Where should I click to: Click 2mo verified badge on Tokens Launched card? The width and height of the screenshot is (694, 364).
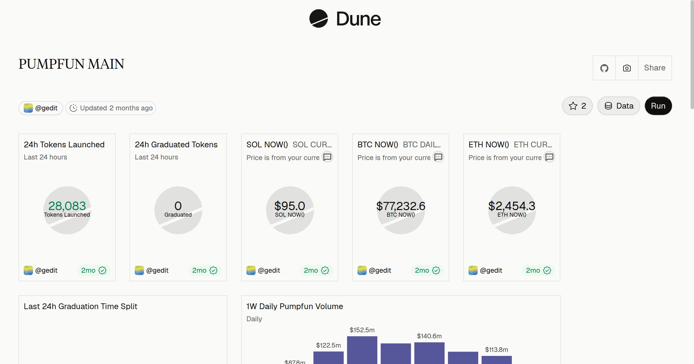click(x=94, y=270)
